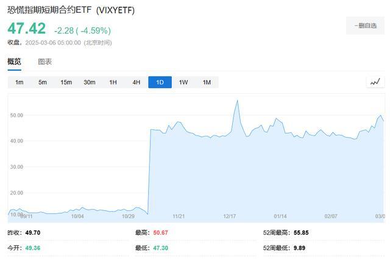The width and height of the screenshot is (390, 262).
Task: Click the 52周最低 value 9.89
Action: point(299,248)
